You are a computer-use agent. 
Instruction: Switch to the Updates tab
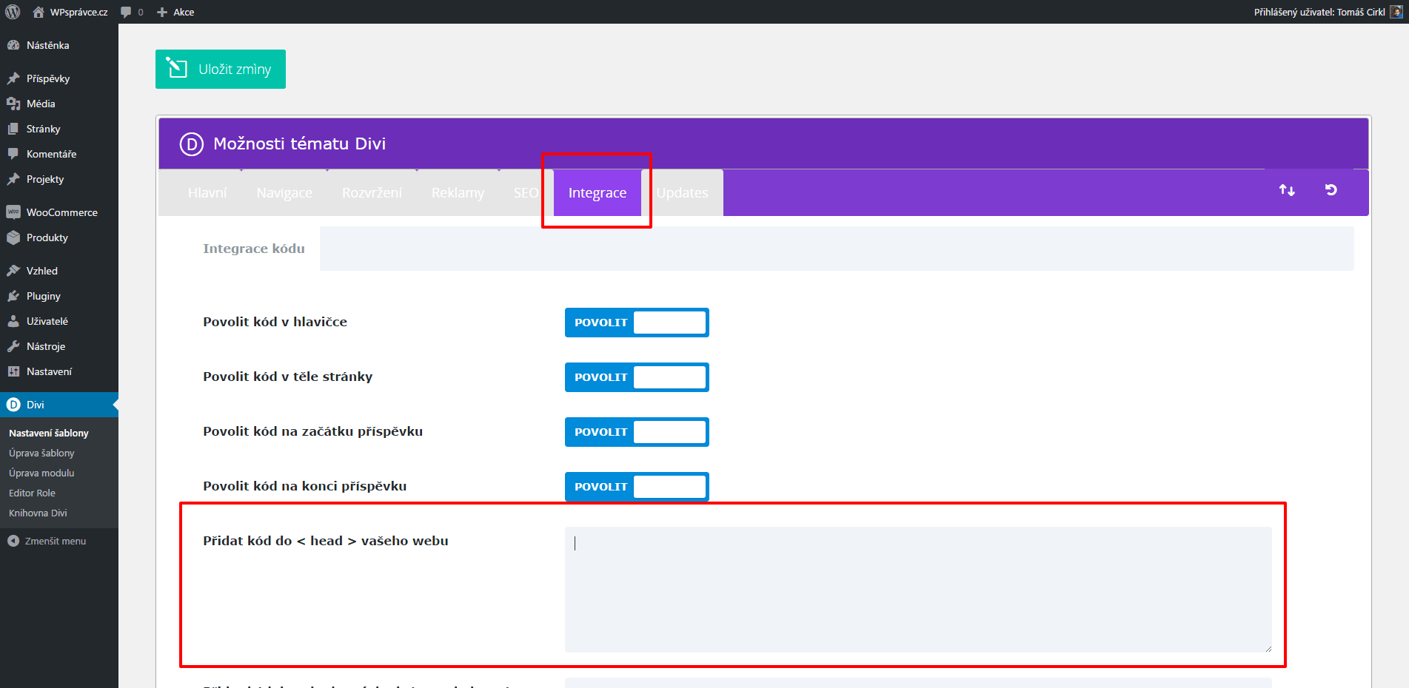[x=682, y=192]
